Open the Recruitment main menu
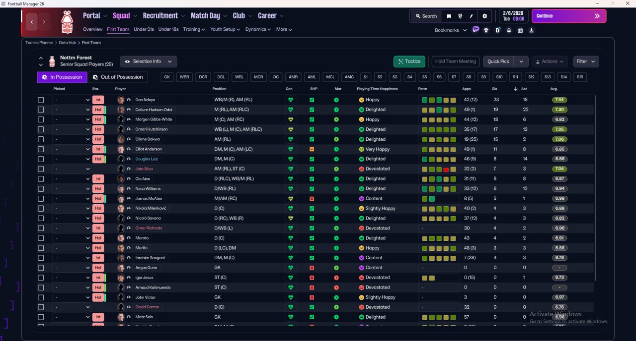The height and width of the screenshot is (341, 636). [163, 16]
